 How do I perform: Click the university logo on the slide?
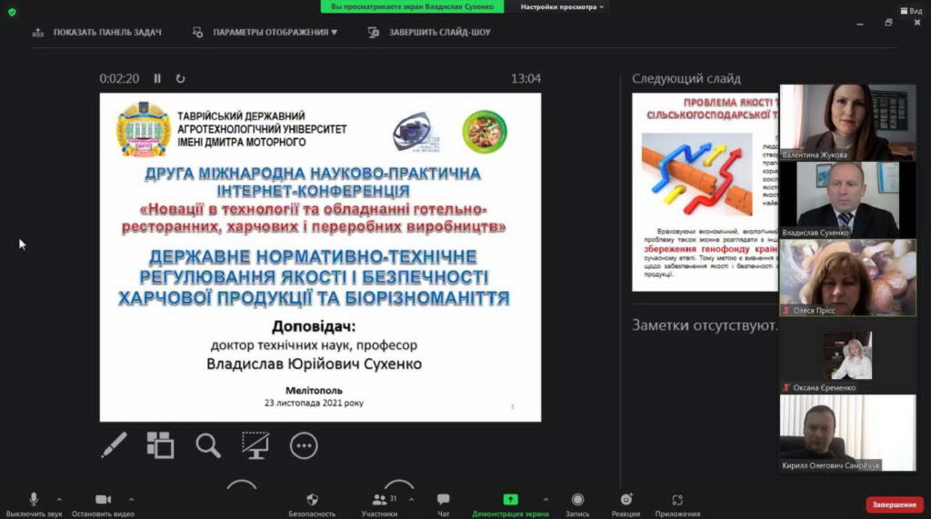pyautogui.click(x=143, y=129)
